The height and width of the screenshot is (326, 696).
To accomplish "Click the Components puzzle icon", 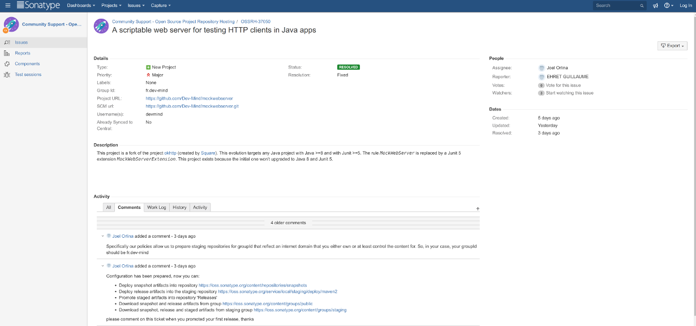I will tap(7, 64).
